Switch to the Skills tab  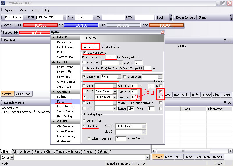185,95
